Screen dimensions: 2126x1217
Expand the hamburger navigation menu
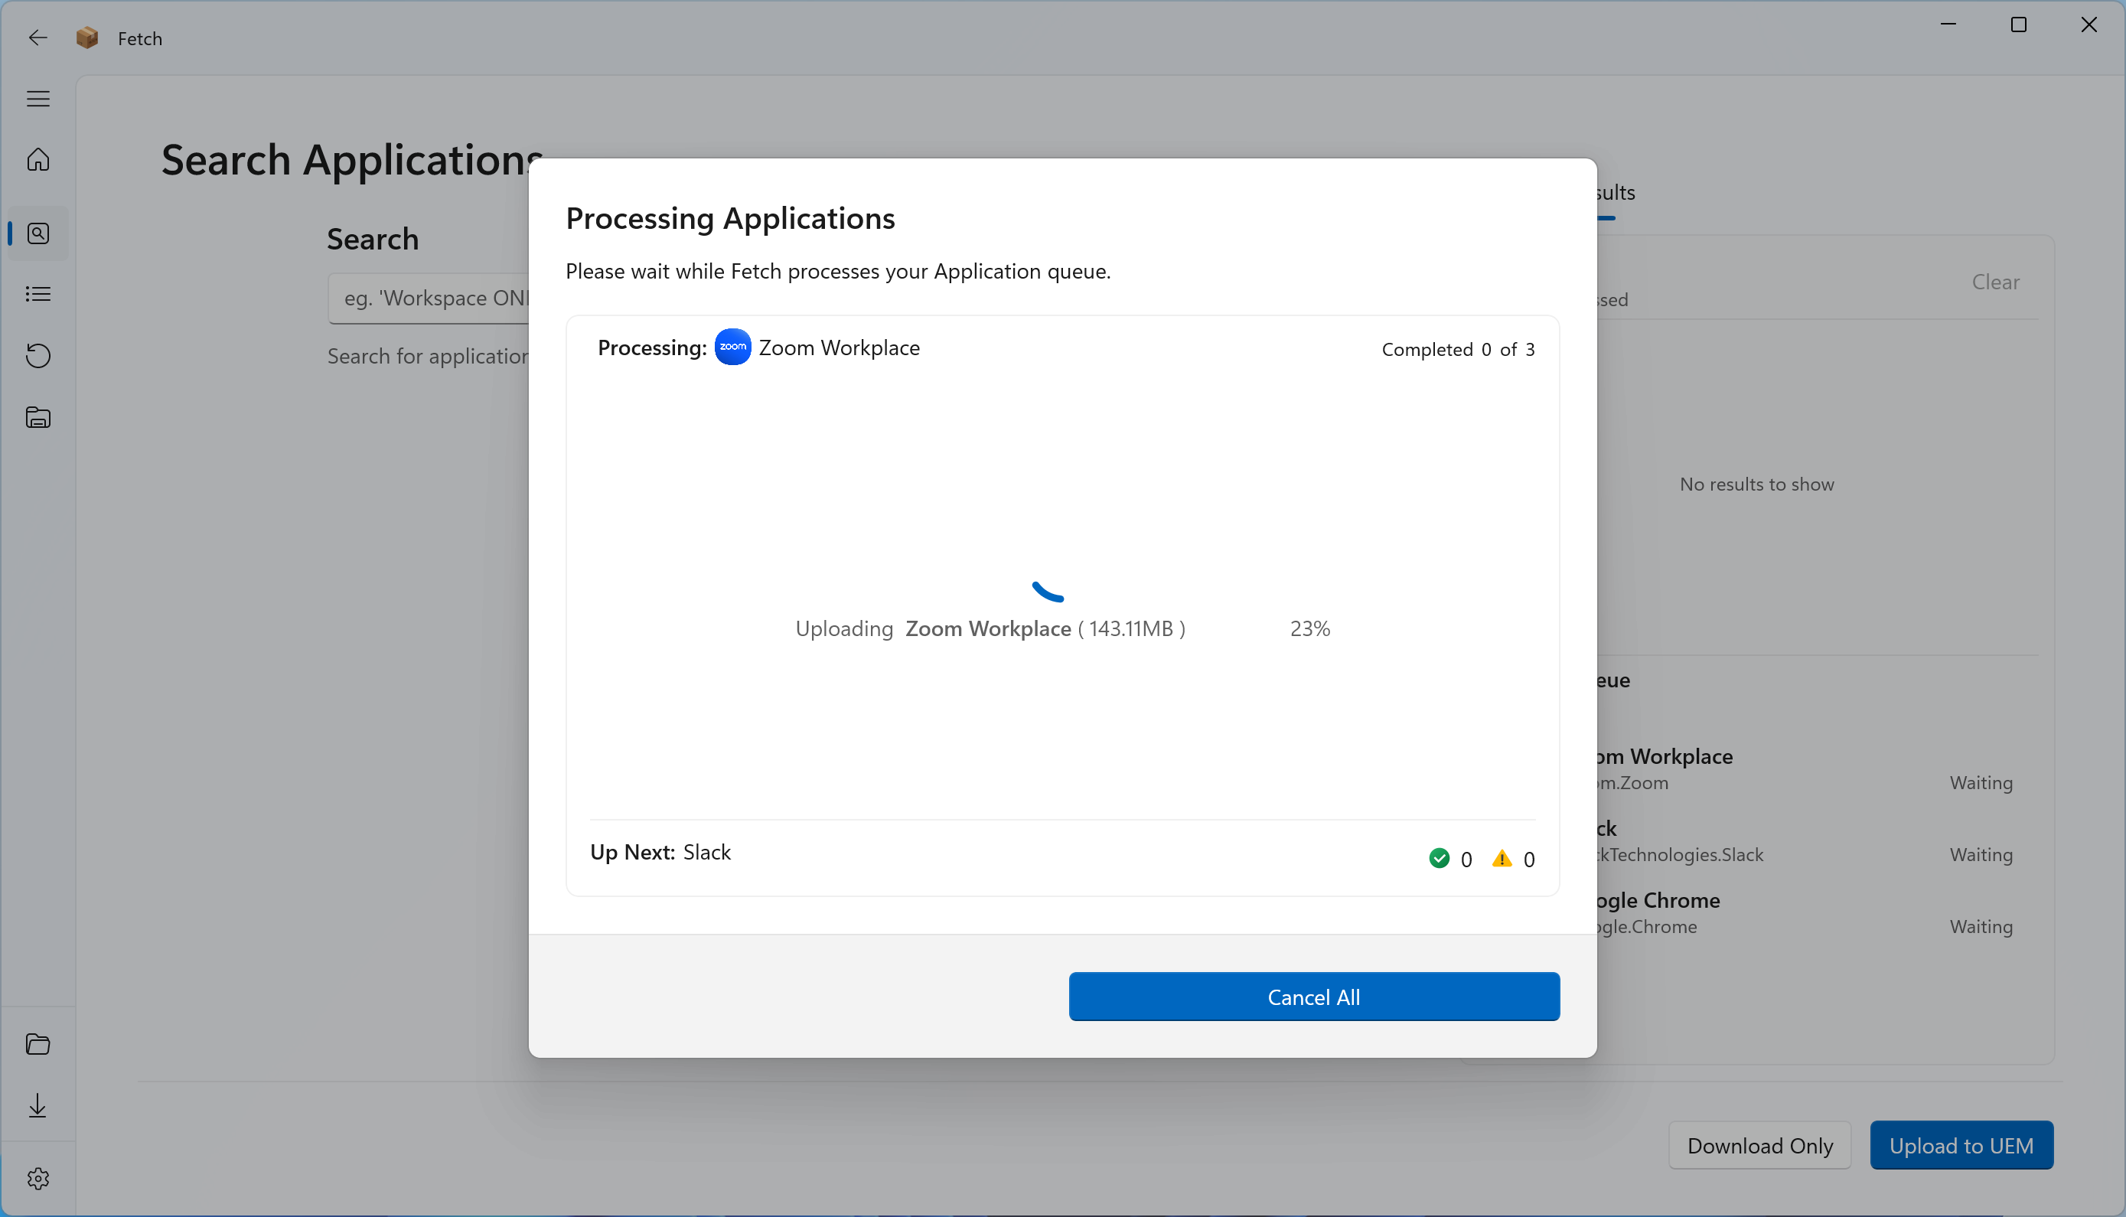pos(37,99)
